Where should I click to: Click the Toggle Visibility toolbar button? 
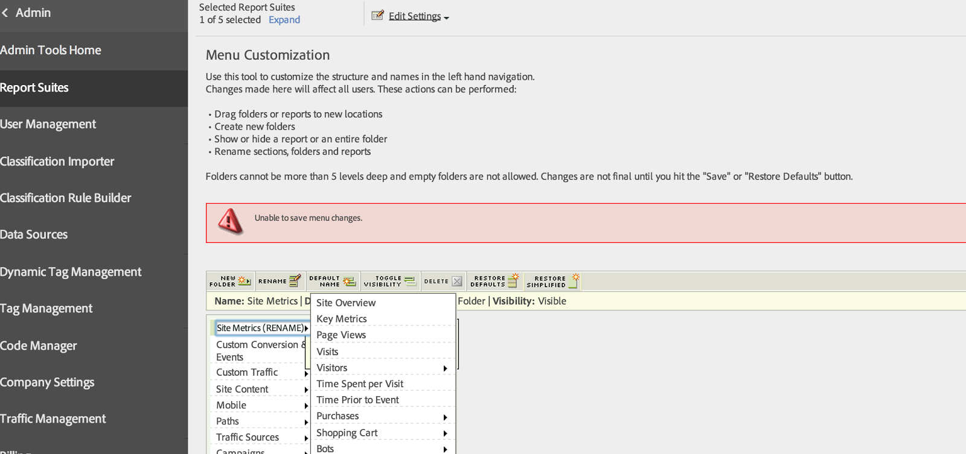tap(390, 281)
